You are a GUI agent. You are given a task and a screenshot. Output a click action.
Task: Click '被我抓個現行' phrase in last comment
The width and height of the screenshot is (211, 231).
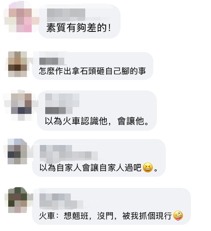[147, 216]
